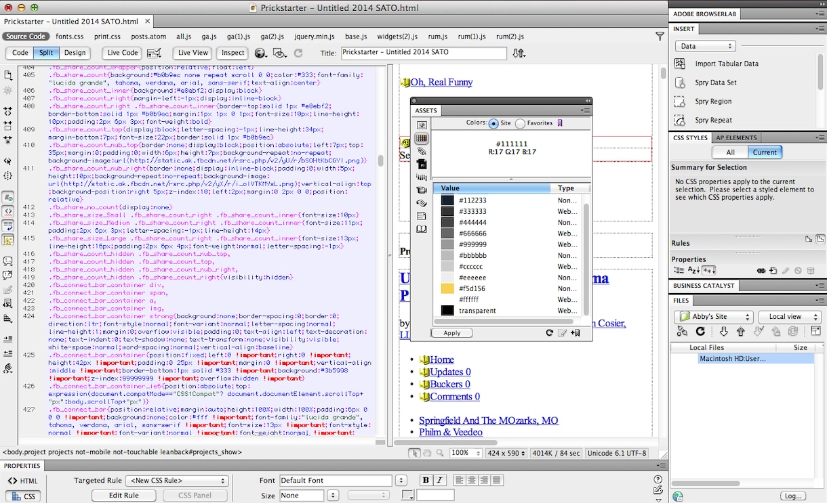The width and height of the screenshot is (827, 503).
Task: Open the zoom level 100% dropdown
Action: coord(465,453)
